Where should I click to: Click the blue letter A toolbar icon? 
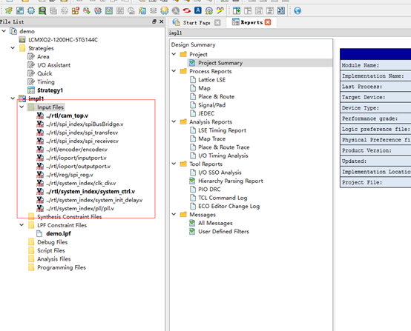tap(198, 10)
